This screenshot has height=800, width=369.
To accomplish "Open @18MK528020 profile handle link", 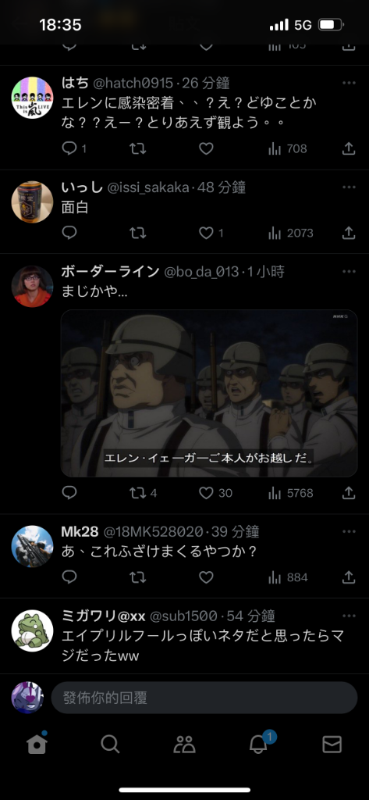I will (x=153, y=531).
